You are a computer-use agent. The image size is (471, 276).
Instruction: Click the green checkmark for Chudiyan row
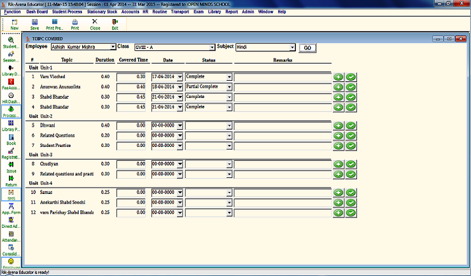point(351,164)
